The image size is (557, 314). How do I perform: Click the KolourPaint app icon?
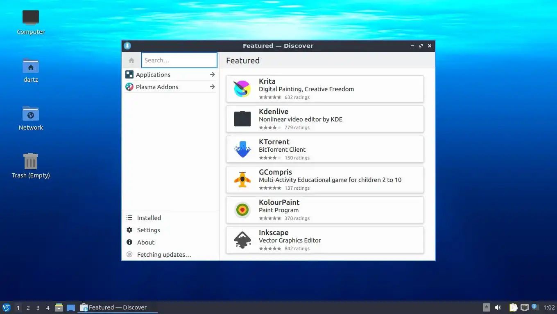[242, 210]
